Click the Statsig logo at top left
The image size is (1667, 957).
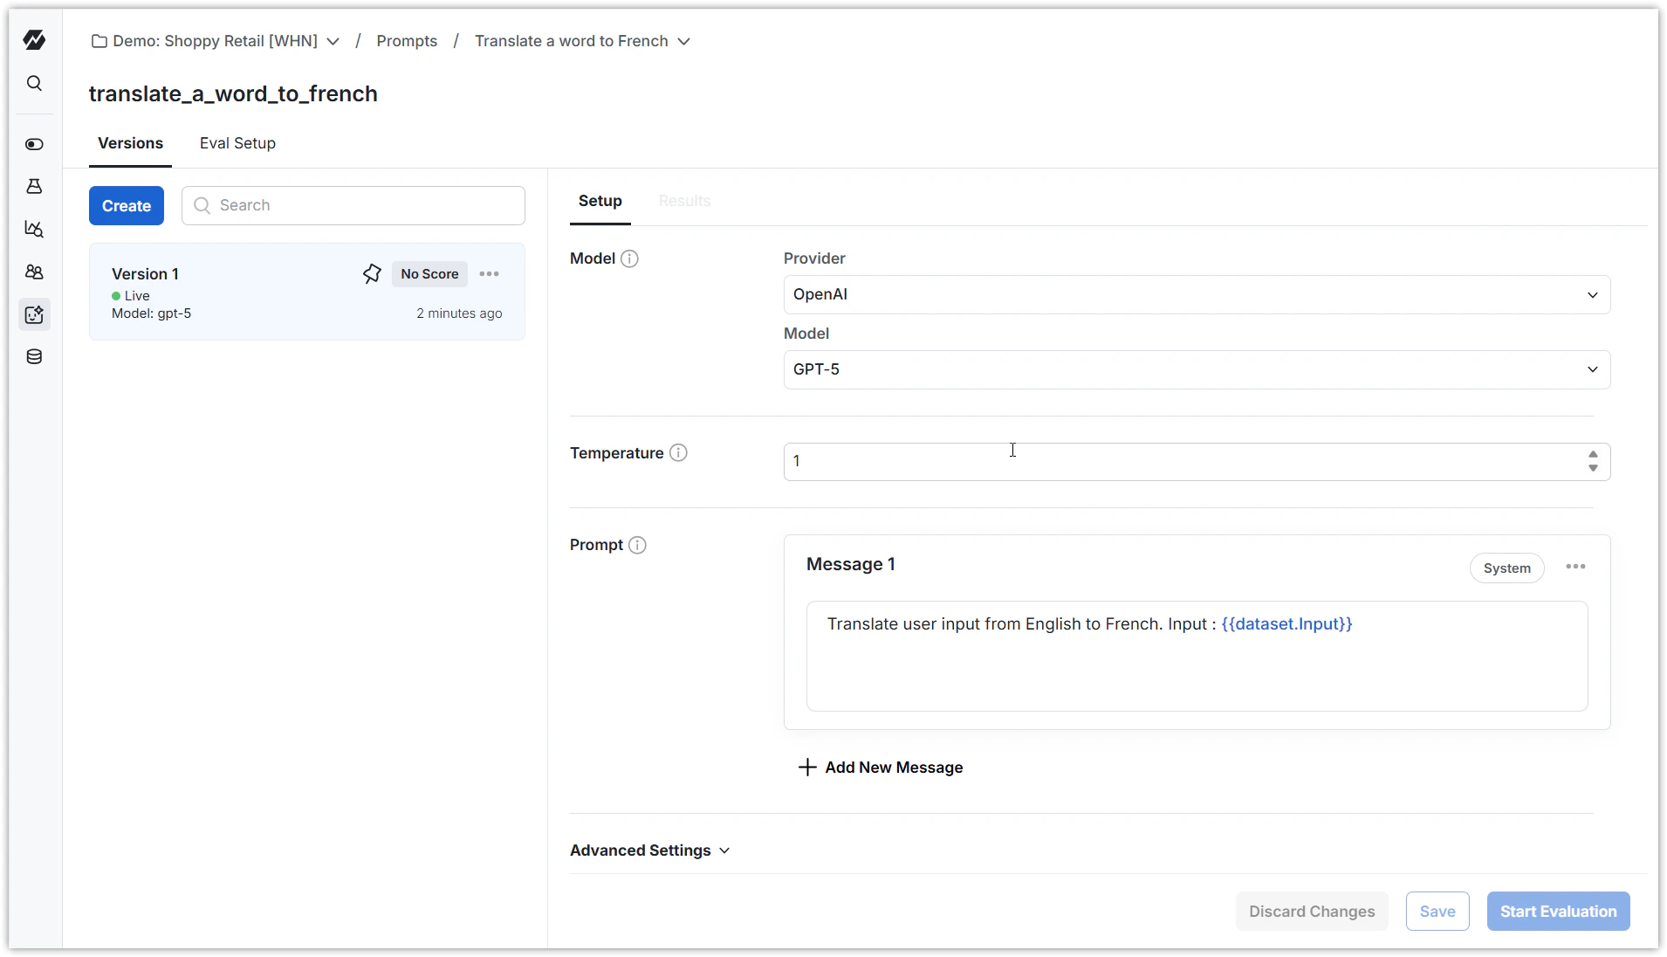[34, 39]
